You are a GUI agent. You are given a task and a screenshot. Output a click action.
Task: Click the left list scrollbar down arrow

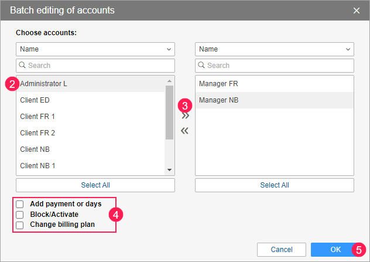click(x=170, y=170)
